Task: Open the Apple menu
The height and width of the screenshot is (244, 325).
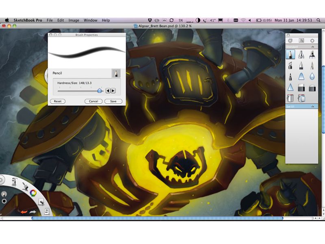Action: point(7,20)
